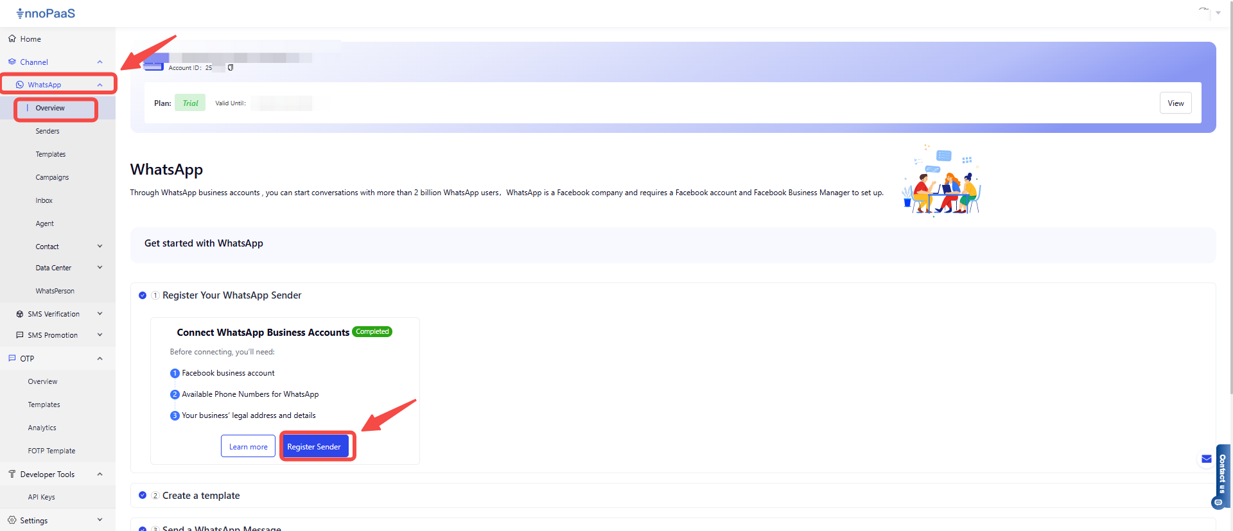Image resolution: width=1233 pixels, height=531 pixels.
Task: Click the Channel layers icon
Action: [12, 62]
